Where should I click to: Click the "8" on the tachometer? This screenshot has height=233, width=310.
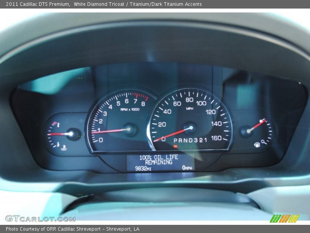point(143,104)
